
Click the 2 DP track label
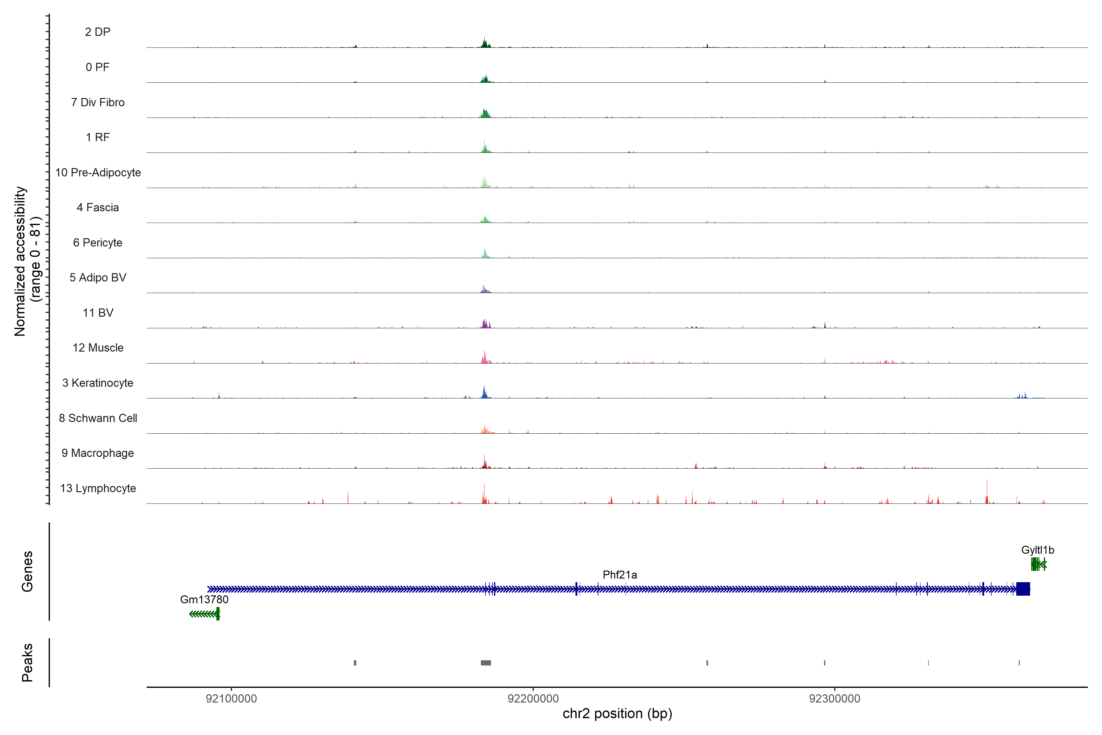click(x=97, y=32)
